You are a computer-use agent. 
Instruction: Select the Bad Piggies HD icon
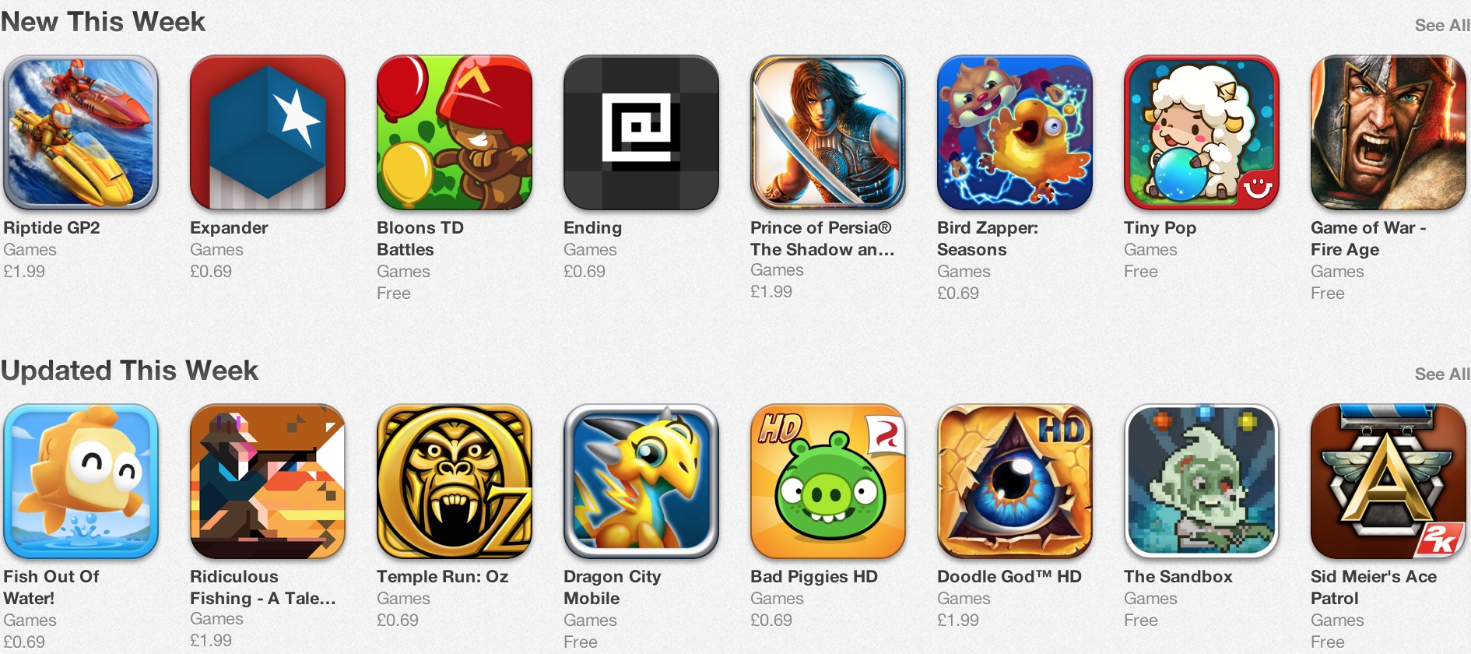pos(828,481)
